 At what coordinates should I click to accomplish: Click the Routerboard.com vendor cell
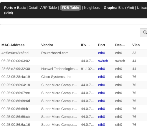click(55, 53)
